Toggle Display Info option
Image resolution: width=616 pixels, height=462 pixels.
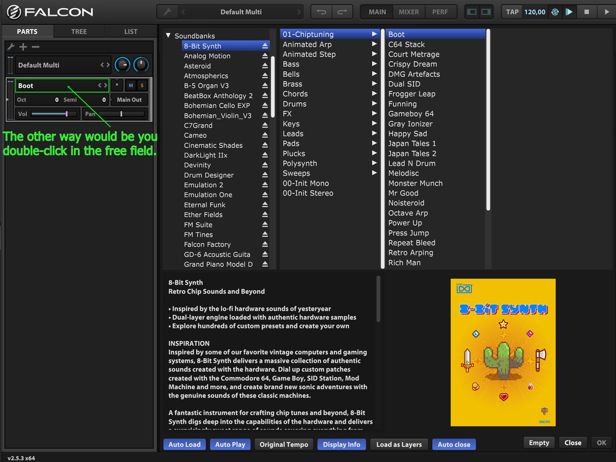[341, 444]
